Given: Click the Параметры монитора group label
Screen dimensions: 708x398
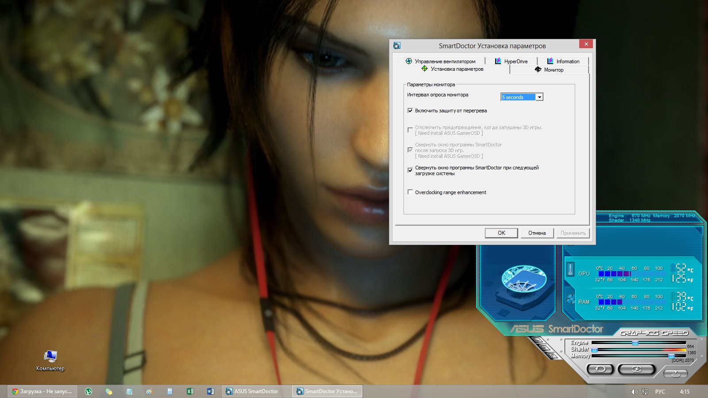Looking at the screenshot, I should (431, 84).
